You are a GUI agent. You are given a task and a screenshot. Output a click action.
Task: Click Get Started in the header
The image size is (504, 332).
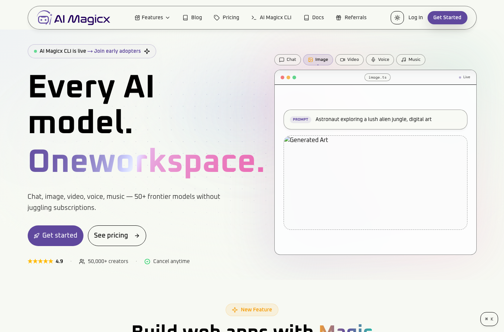pyautogui.click(x=447, y=18)
